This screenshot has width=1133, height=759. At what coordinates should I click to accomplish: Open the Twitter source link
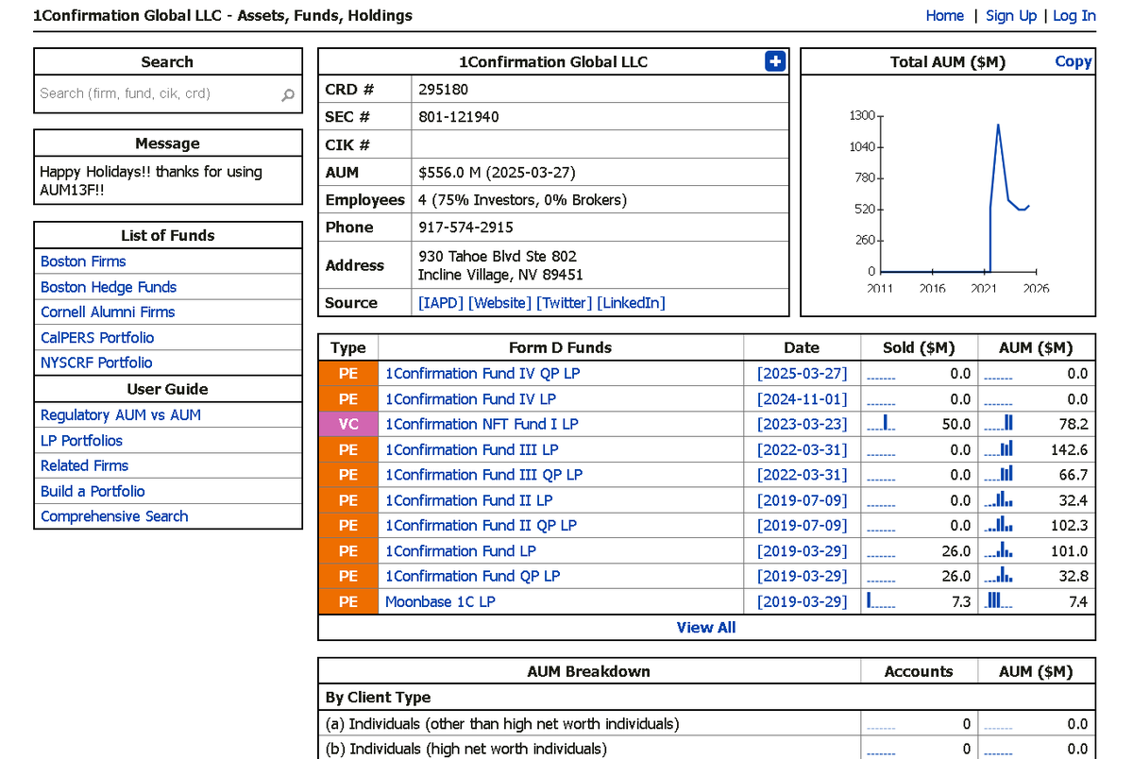[564, 303]
